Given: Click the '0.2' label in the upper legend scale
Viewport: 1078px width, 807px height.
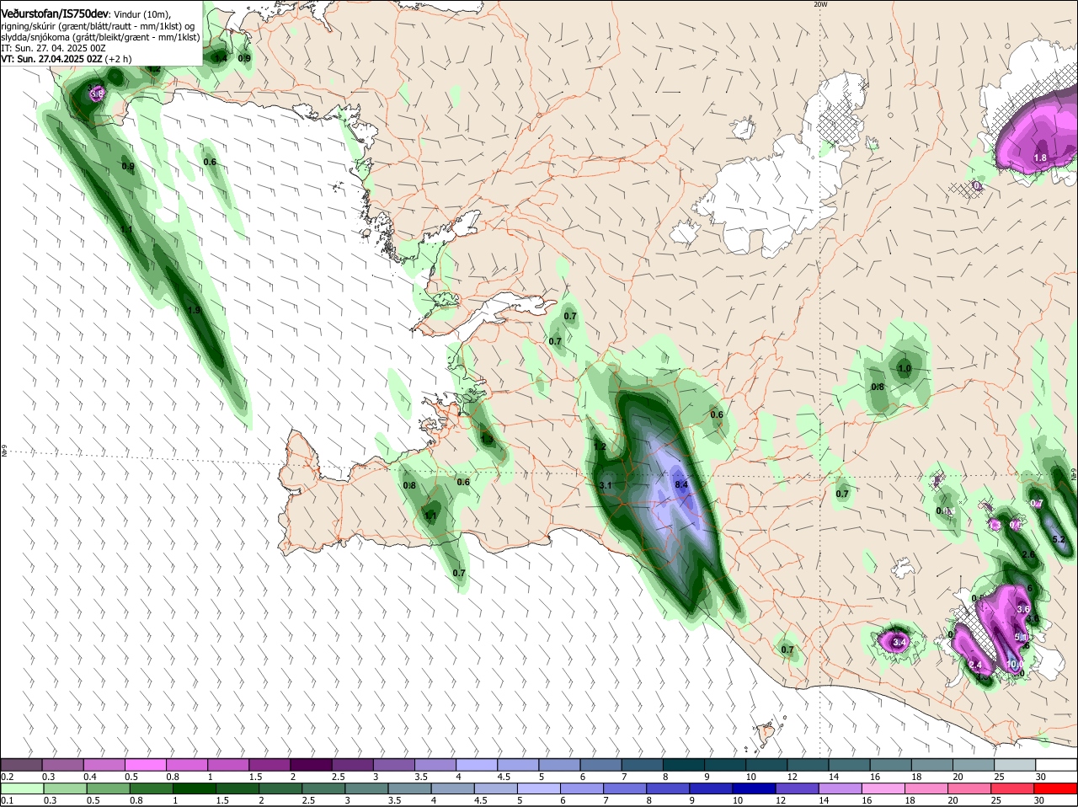Looking at the screenshot, I should 7,776.
